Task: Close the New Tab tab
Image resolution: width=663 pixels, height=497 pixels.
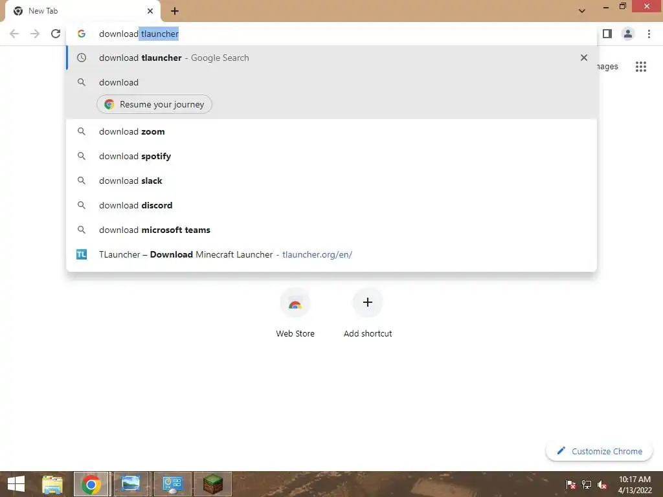Action: 150,11
